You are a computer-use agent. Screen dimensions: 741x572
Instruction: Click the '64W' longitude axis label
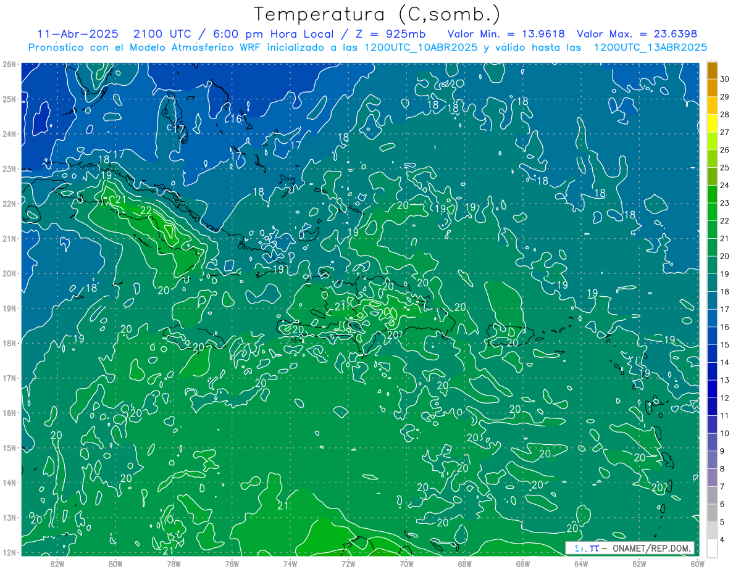pyautogui.click(x=580, y=563)
